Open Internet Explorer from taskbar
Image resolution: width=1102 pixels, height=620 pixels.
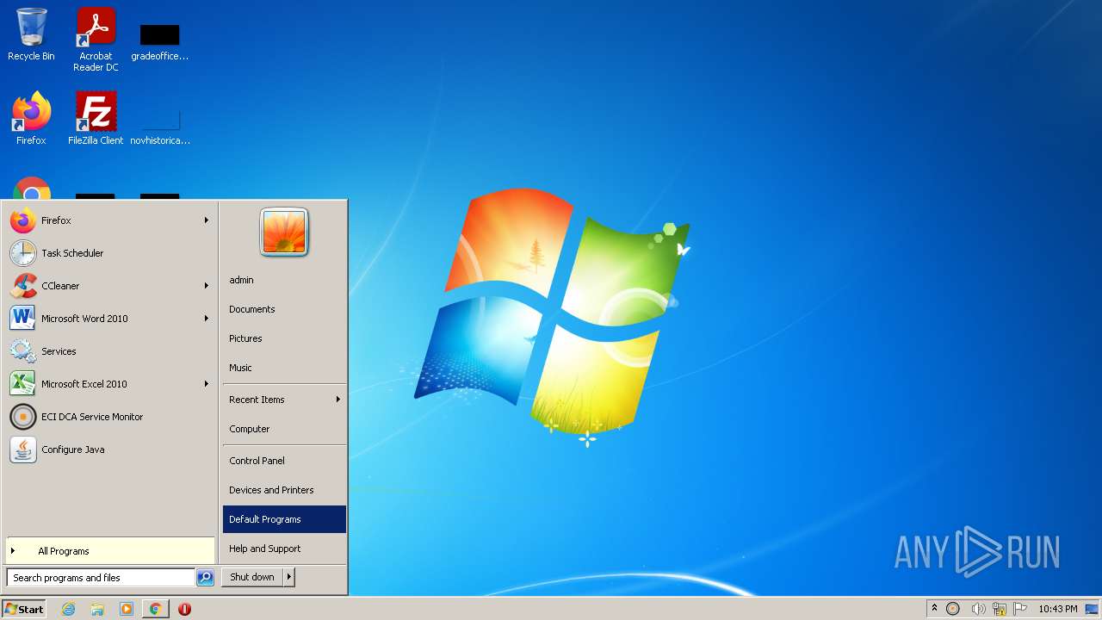68,609
